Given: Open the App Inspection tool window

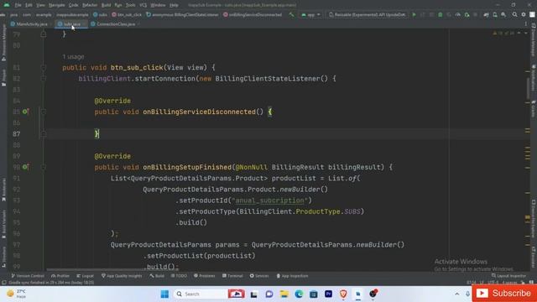Looking at the screenshot, I should [292, 276].
